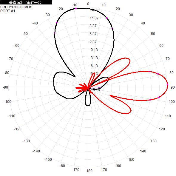Click the 20 degree angle label

[118, 9]
